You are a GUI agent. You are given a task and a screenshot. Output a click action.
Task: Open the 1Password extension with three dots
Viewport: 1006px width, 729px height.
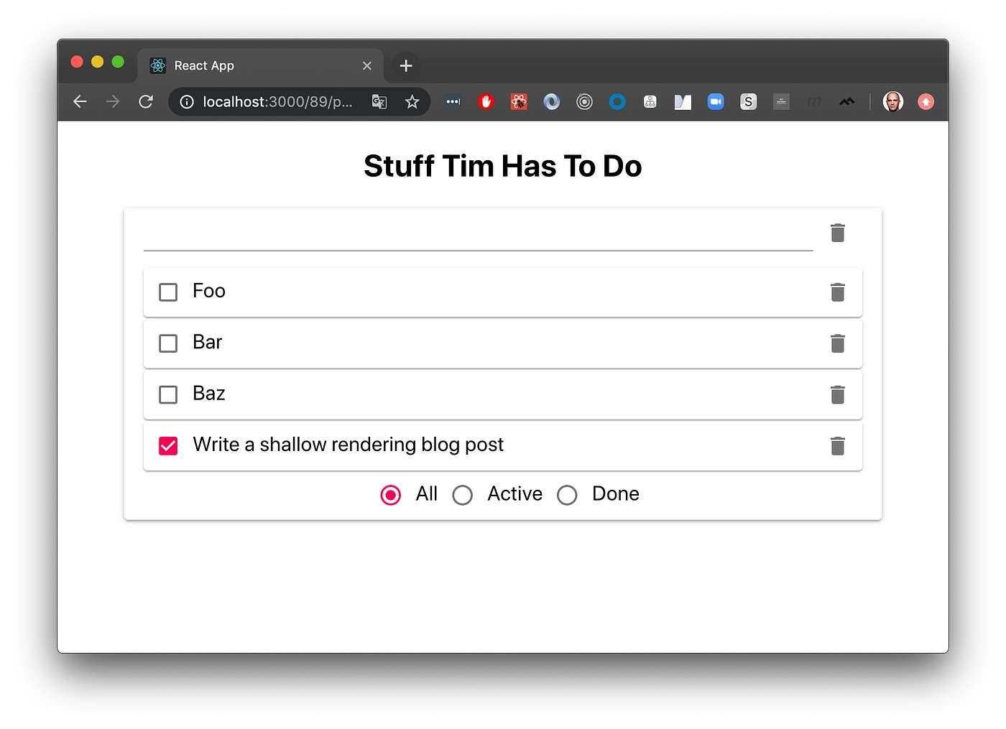tap(453, 101)
